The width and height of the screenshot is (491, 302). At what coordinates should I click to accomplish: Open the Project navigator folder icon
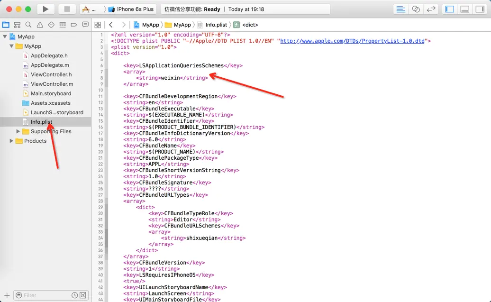pos(6,25)
